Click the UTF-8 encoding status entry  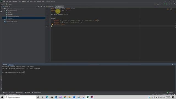160,94
